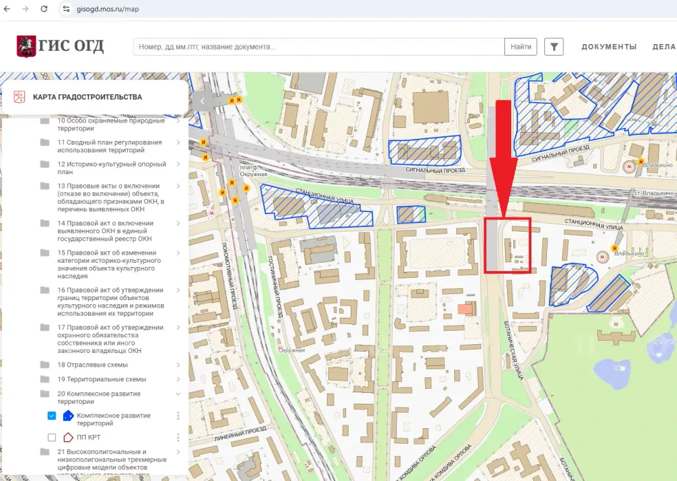Open three-dot menu for ПП КРТ layer
The image size is (677, 481).
pyautogui.click(x=178, y=438)
